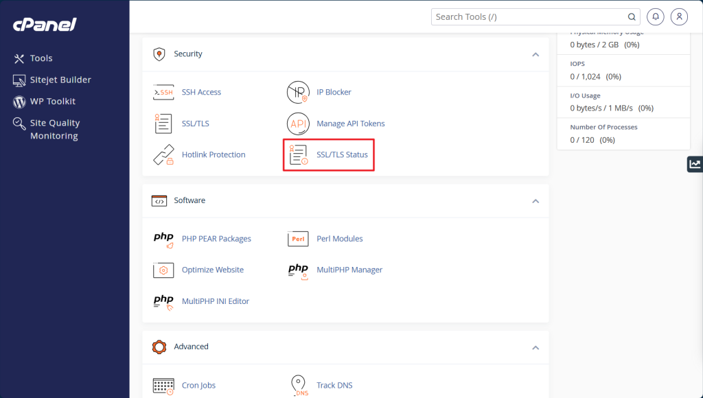The width and height of the screenshot is (703, 398).
Task: Open MultiPHP INI Editor link
Action: [216, 301]
